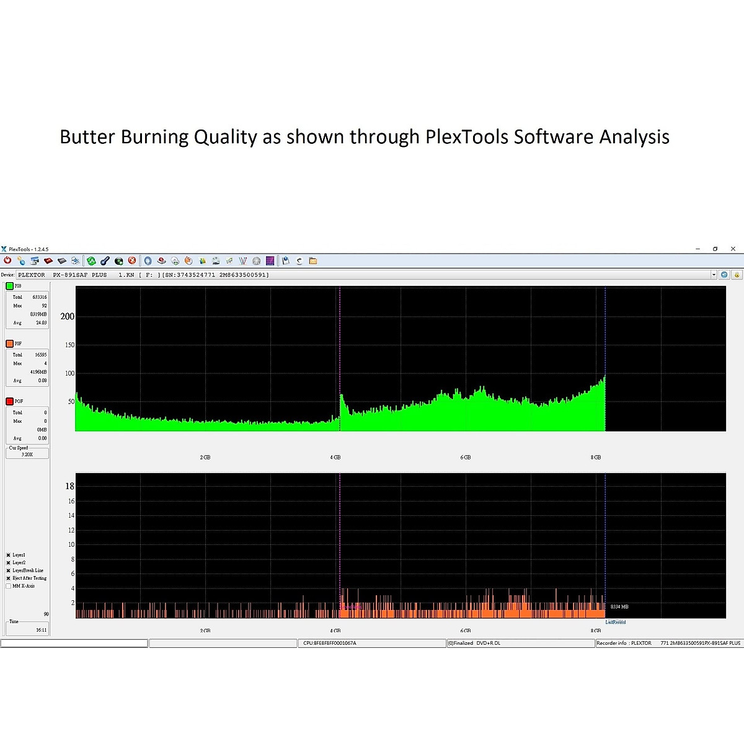The width and height of the screenshot is (744, 744).
Task: Click the red power icon in toolbar
Action: coord(7,261)
